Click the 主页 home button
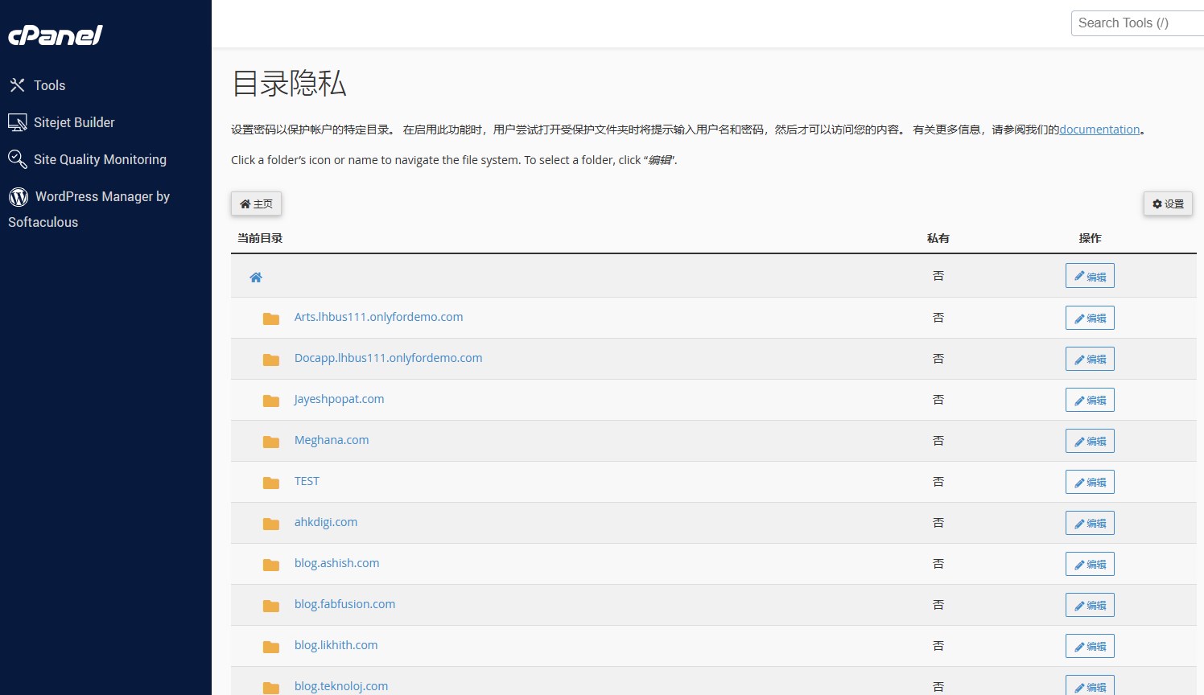 pyautogui.click(x=256, y=204)
